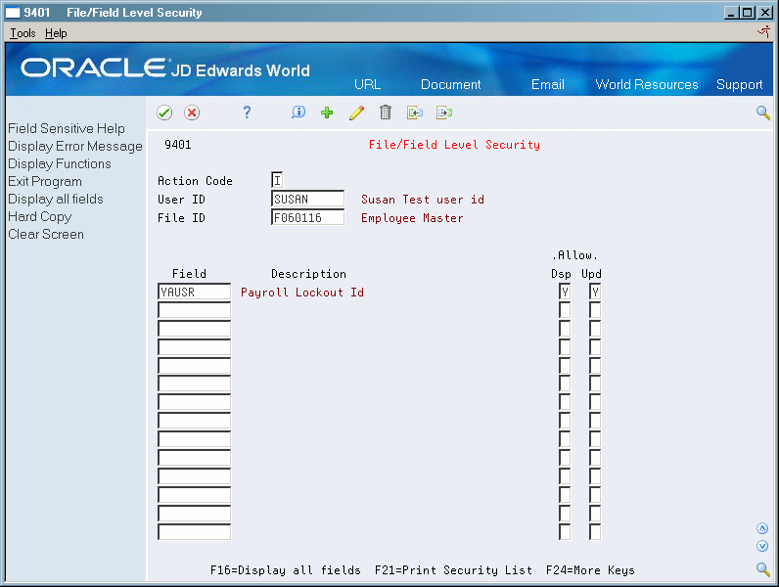Viewport: 779px width, 587px height.
Task: Click the Employee Master description text
Action: point(412,218)
